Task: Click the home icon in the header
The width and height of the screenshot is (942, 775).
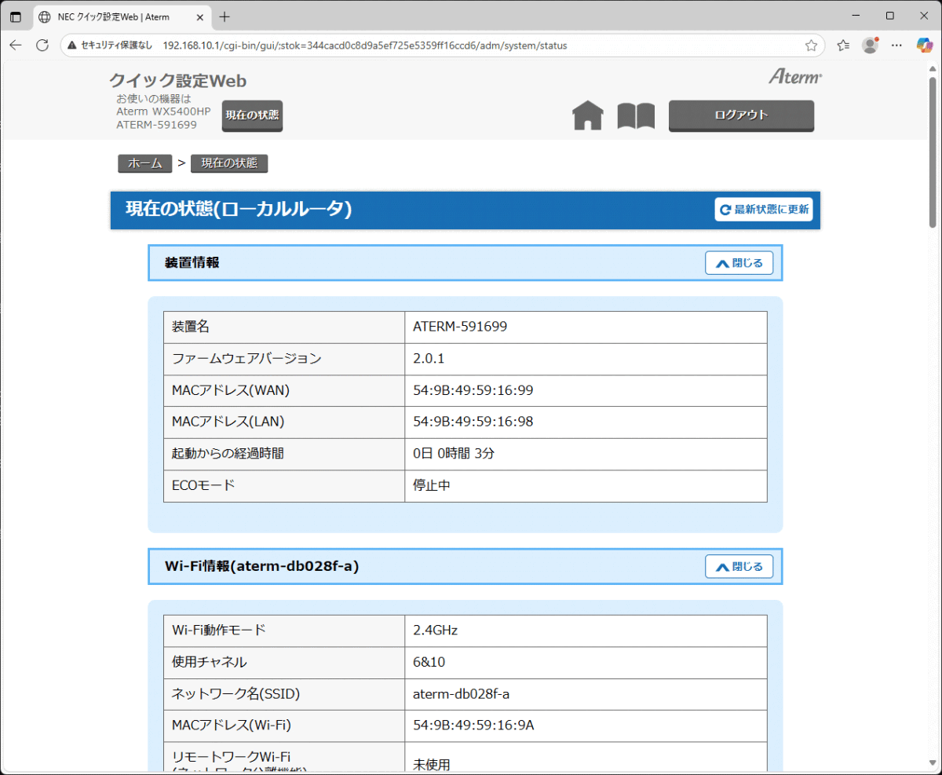Action: pyautogui.click(x=588, y=116)
